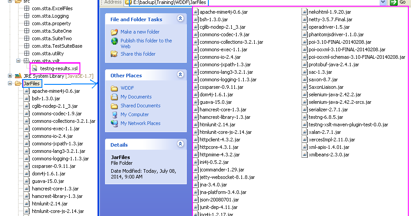
Task: Click the My Network Places icon
Action: (114, 123)
